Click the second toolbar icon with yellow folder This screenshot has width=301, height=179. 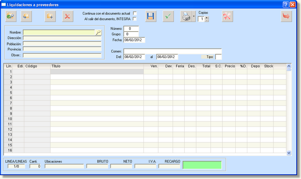26,16
